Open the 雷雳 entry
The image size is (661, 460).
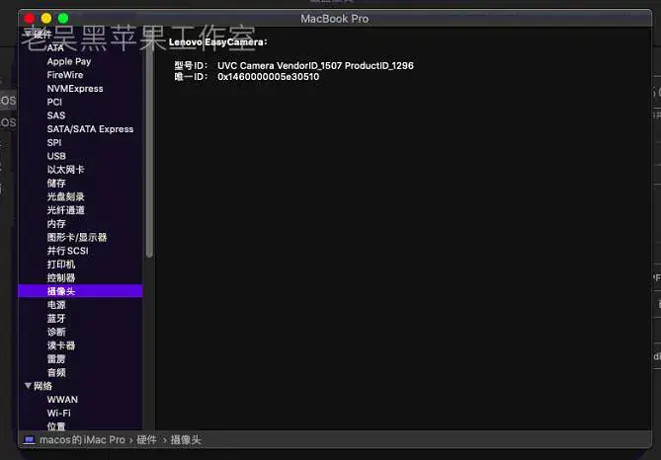tap(56, 359)
